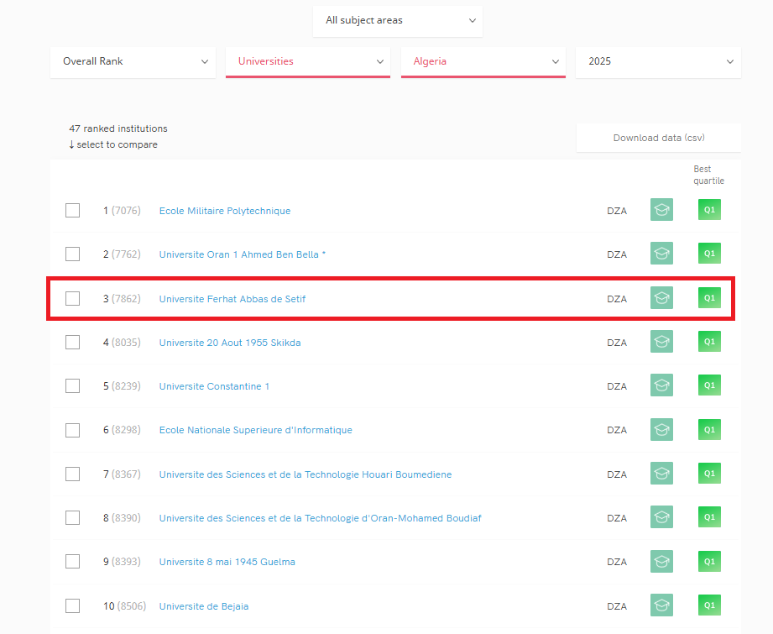Click the graduation cap icon for Universite Oran 1
Screen dimensions: 773x634
pyautogui.click(x=661, y=253)
